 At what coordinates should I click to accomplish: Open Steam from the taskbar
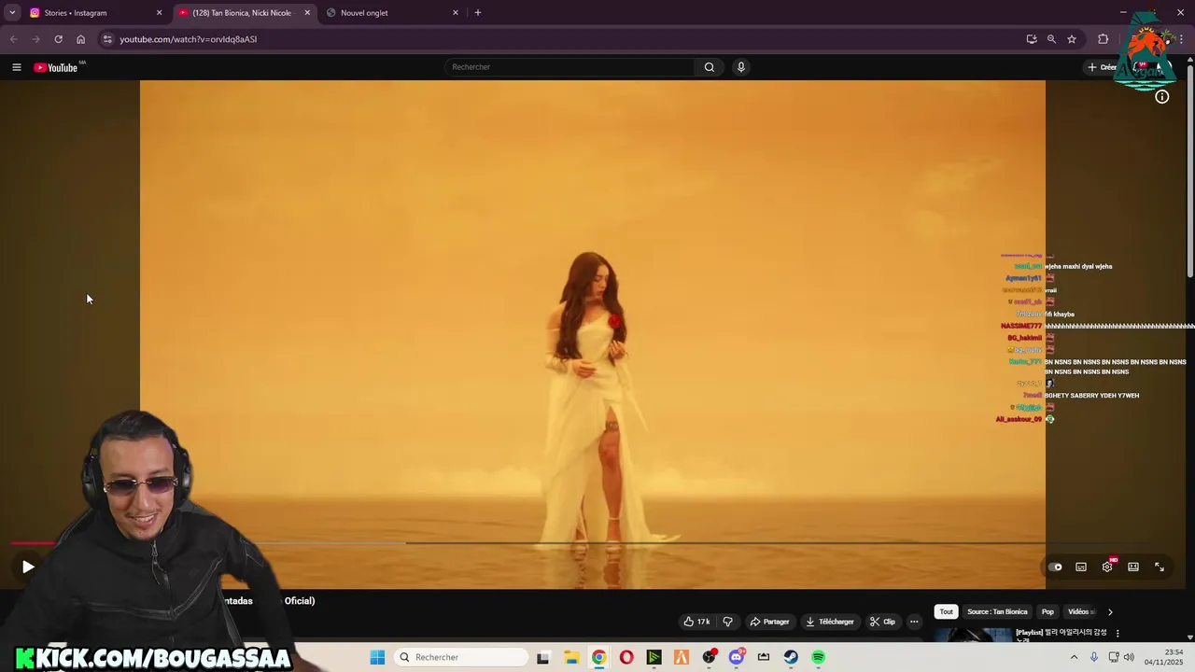(791, 657)
